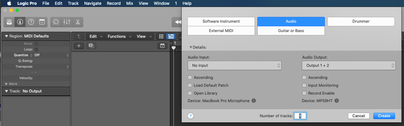This screenshot has height=126, width=404.
Task: Open Smart Controls dial button
Action: [x=56, y=22]
